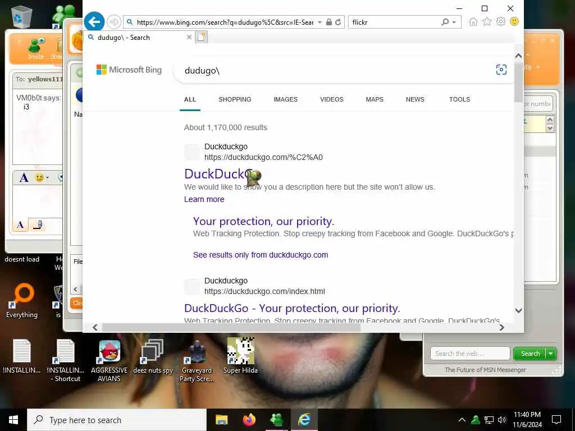Click the horizontal scroll left arrow
575x431 pixels.
[95, 327]
